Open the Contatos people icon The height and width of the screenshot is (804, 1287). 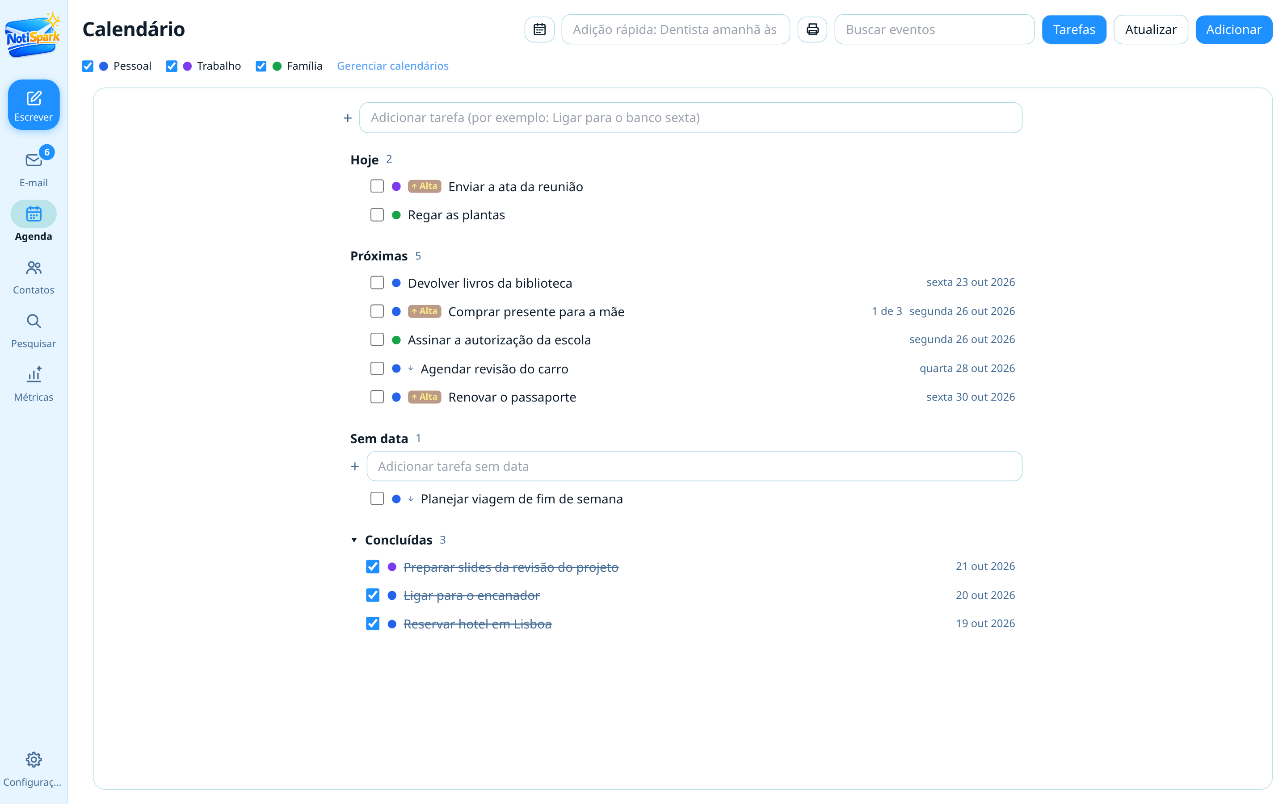[x=34, y=268]
